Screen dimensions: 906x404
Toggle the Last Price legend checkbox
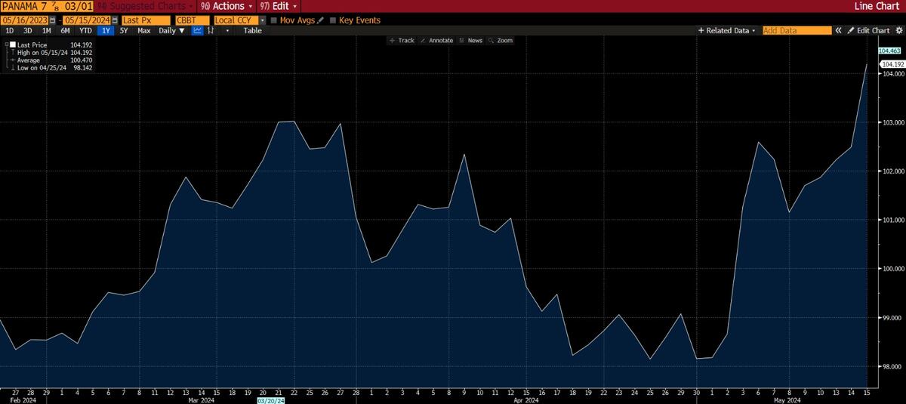[x=12, y=45]
